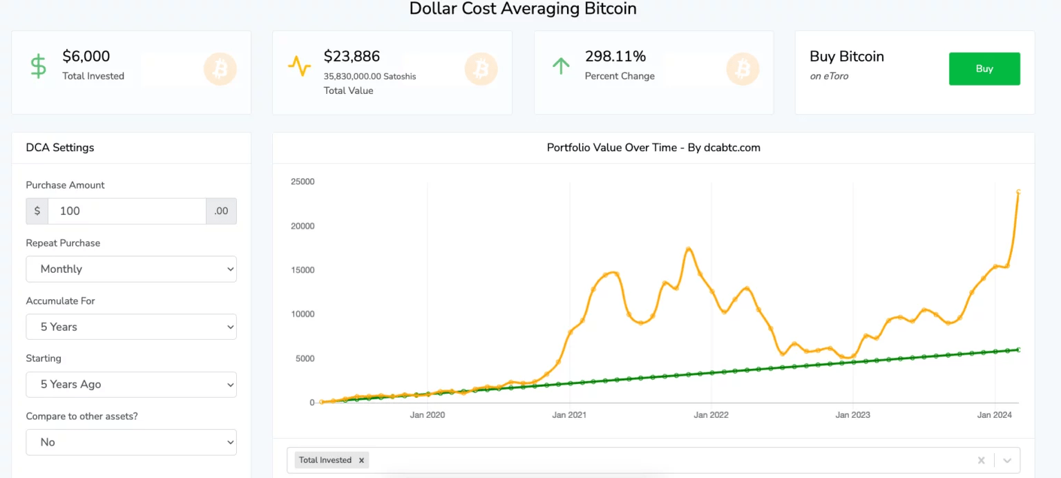Click into the Purchase Amount field
Viewport: 1061px width, 478px height.
(x=127, y=211)
